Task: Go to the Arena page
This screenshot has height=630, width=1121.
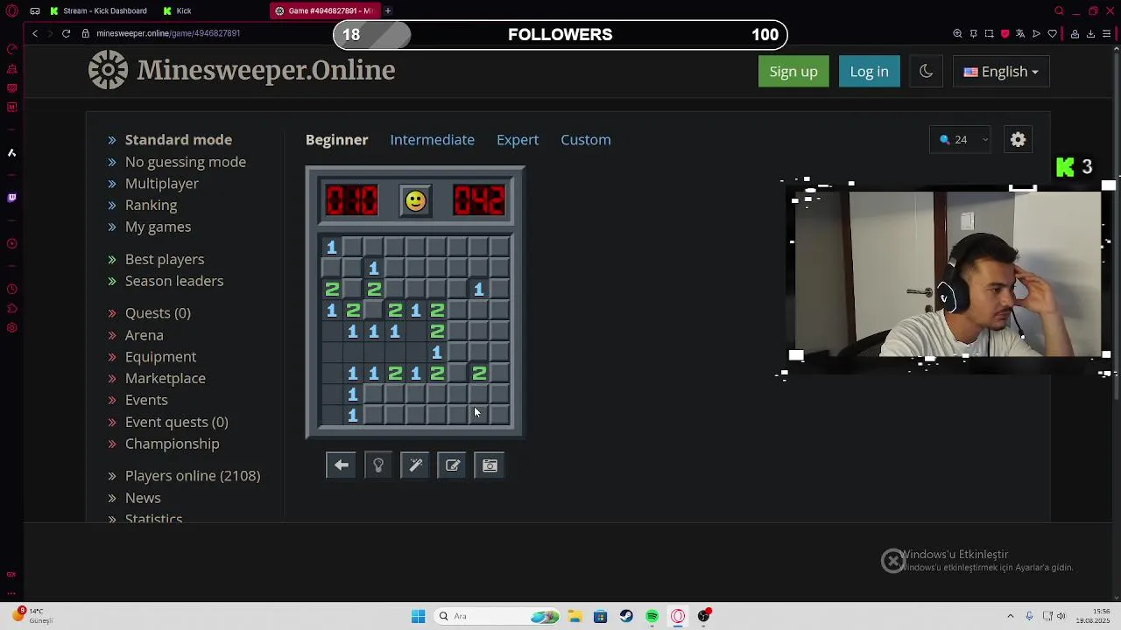Action: pyautogui.click(x=145, y=335)
